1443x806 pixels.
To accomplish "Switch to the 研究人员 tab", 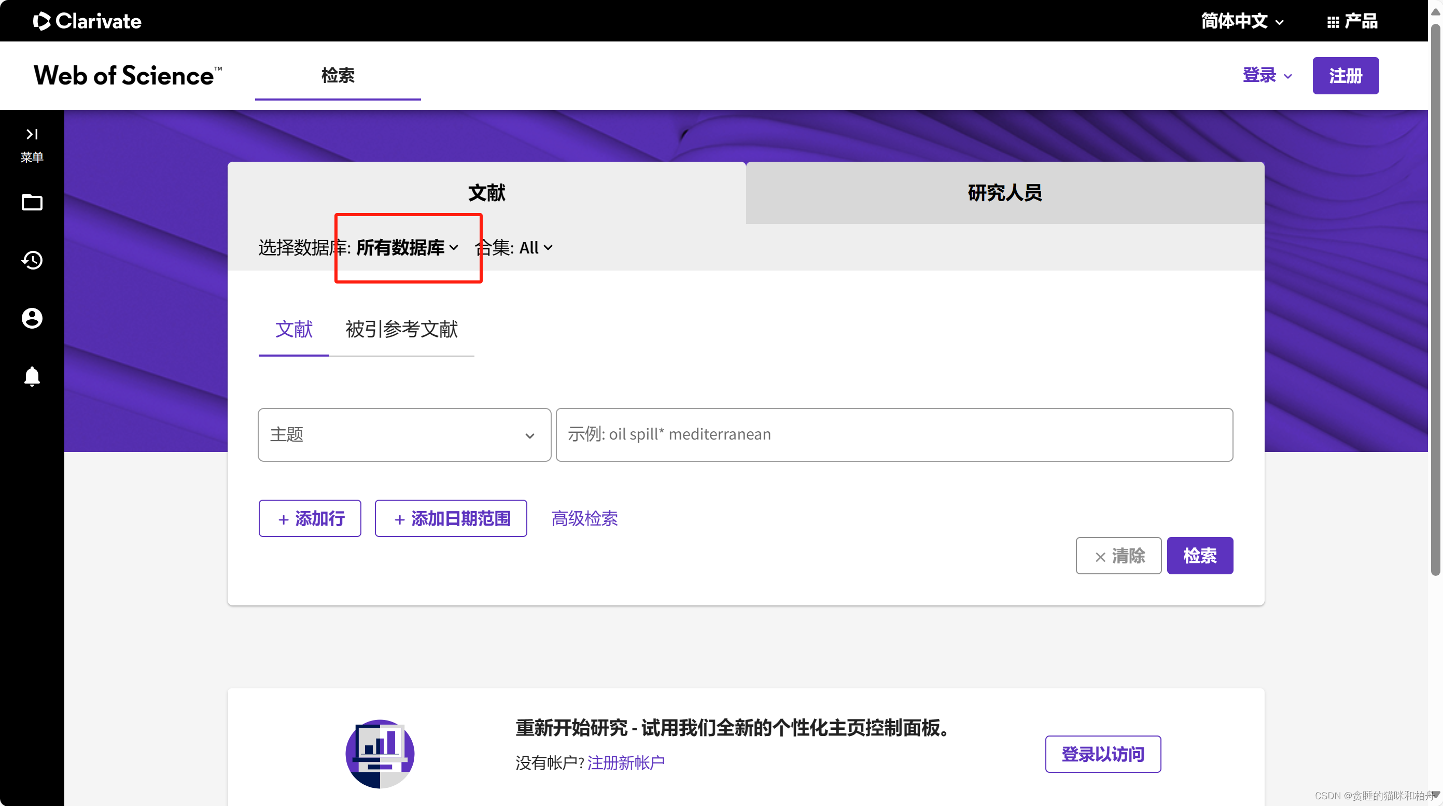I will click(1003, 193).
